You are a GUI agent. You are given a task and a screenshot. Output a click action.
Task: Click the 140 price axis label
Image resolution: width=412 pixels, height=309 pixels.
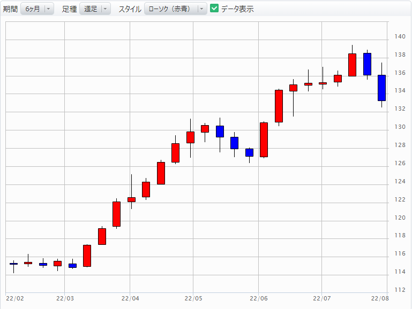click(x=400, y=36)
